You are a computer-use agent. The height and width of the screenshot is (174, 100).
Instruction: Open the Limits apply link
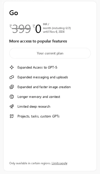click(59, 163)
